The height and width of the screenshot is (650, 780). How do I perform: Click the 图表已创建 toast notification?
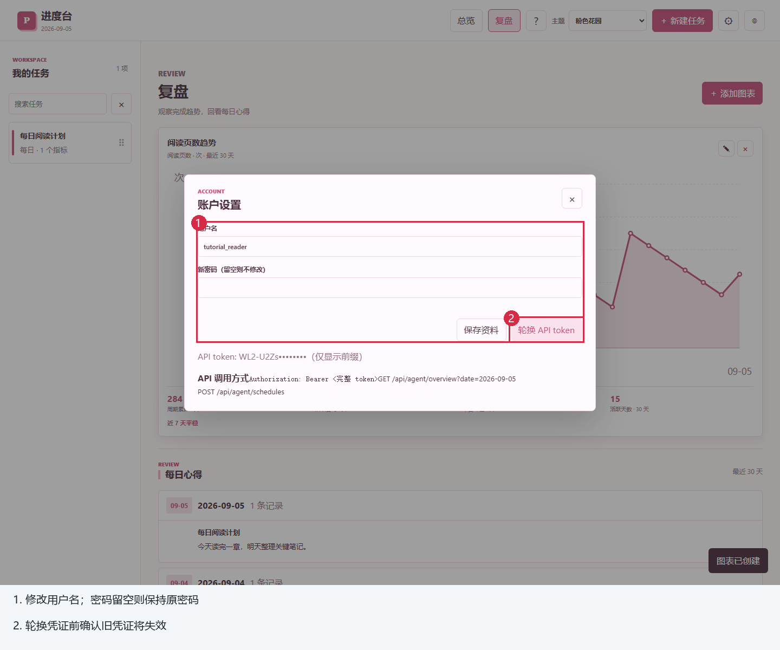(x=738, y=561)
